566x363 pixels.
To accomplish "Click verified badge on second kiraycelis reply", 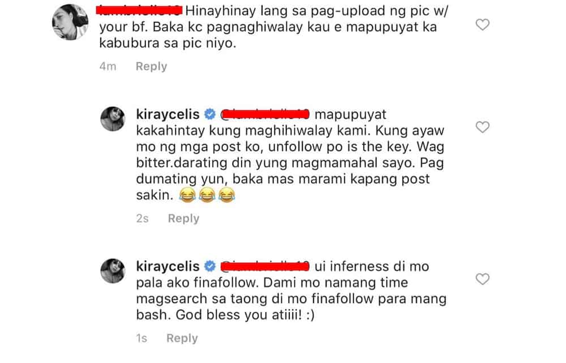I will [x=210, y=266].
